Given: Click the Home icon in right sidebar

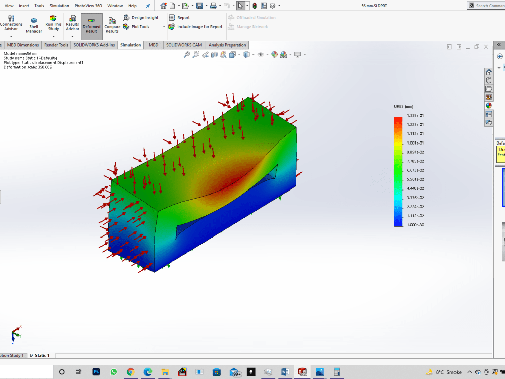Looking at the screenshot, I should pos(488,72).
